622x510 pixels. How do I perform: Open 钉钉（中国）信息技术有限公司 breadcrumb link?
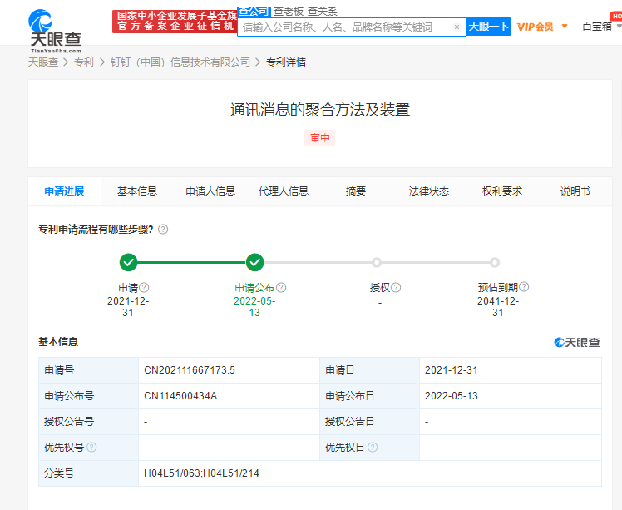pos(180,62)
